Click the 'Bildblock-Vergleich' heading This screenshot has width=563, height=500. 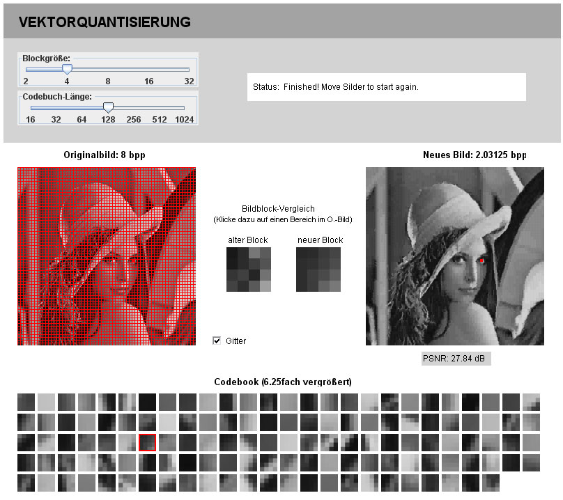tap(278, 209)
